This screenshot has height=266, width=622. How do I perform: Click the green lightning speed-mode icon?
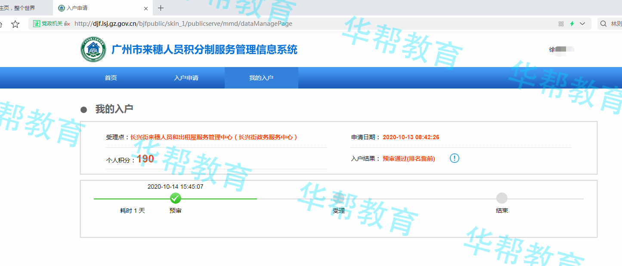[572, 24]
